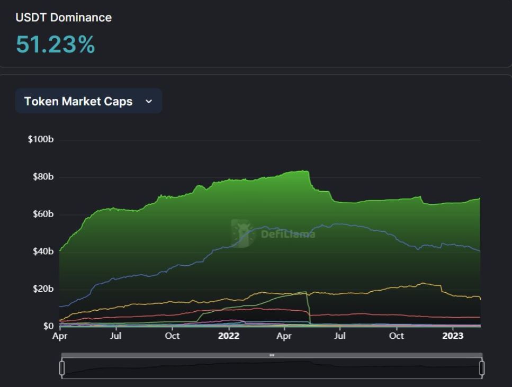Click the left handle of range slider
Image resolution: width=512 pixels, height=387 pixels.
pos(62,368)
